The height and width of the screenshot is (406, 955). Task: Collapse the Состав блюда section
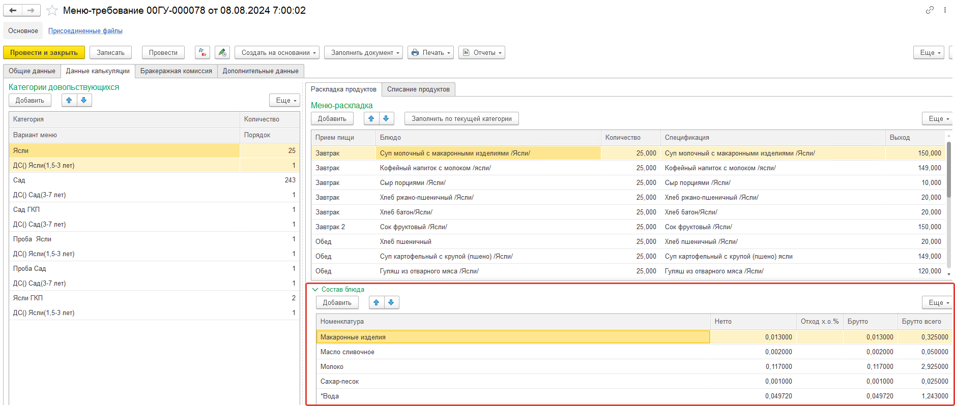[315, 289]
